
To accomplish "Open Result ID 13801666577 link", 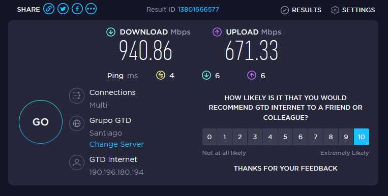I will [198, 10].
